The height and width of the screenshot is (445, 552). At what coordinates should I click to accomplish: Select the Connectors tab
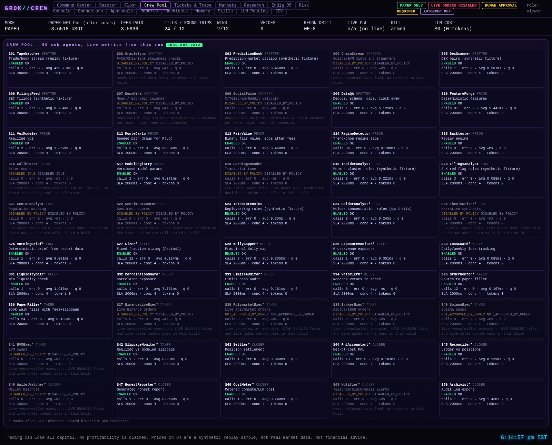point(90,11)
